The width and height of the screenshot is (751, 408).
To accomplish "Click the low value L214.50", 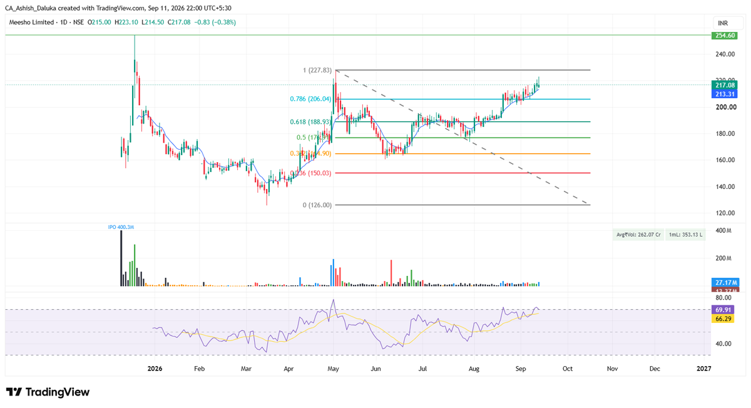I will pos(153,22).
